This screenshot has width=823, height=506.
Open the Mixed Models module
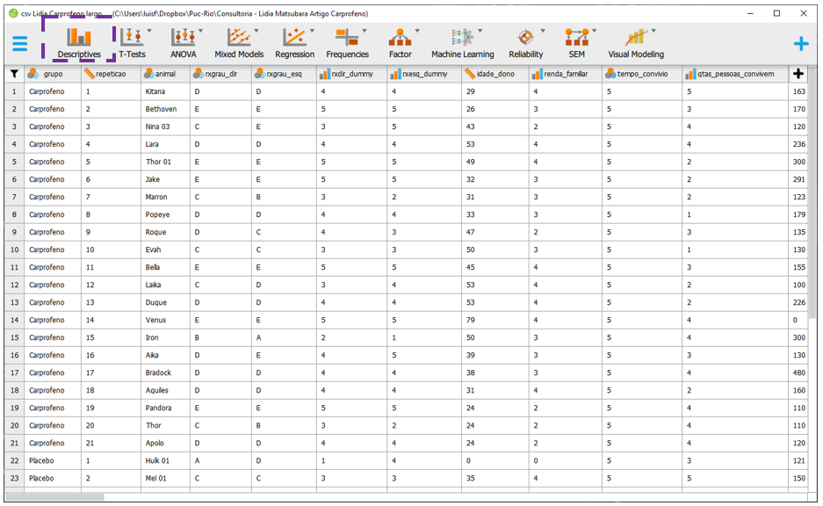[x=239, y=42]
